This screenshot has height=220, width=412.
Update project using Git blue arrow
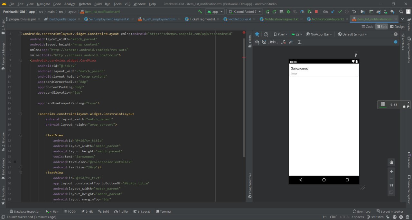point(333,12)
